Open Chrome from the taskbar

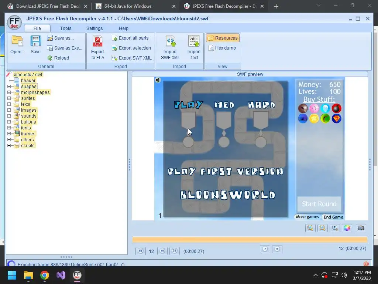(x=45, y=275)
